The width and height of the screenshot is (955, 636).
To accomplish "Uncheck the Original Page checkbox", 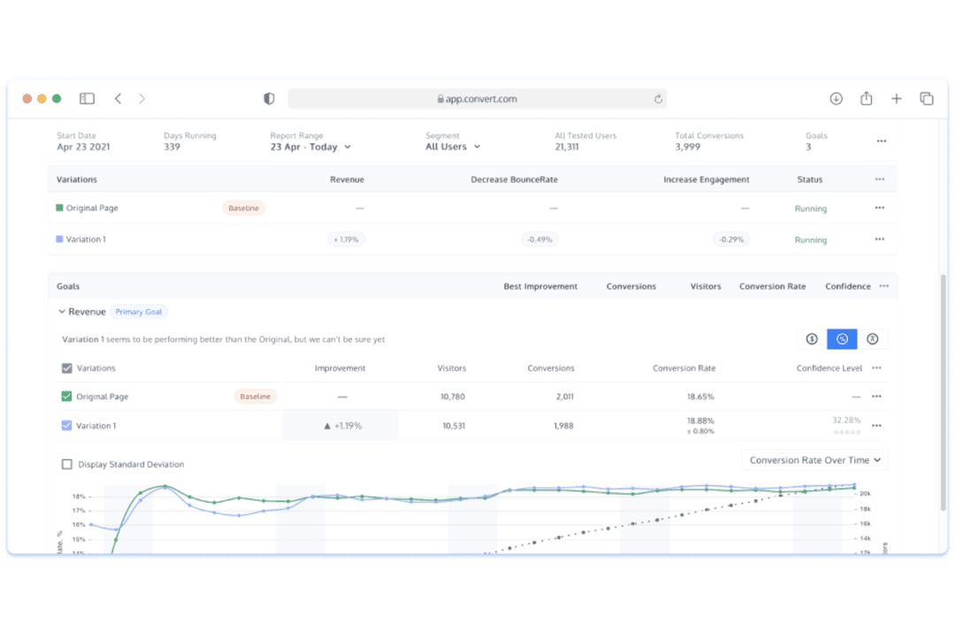I will [x=67, y=397].
